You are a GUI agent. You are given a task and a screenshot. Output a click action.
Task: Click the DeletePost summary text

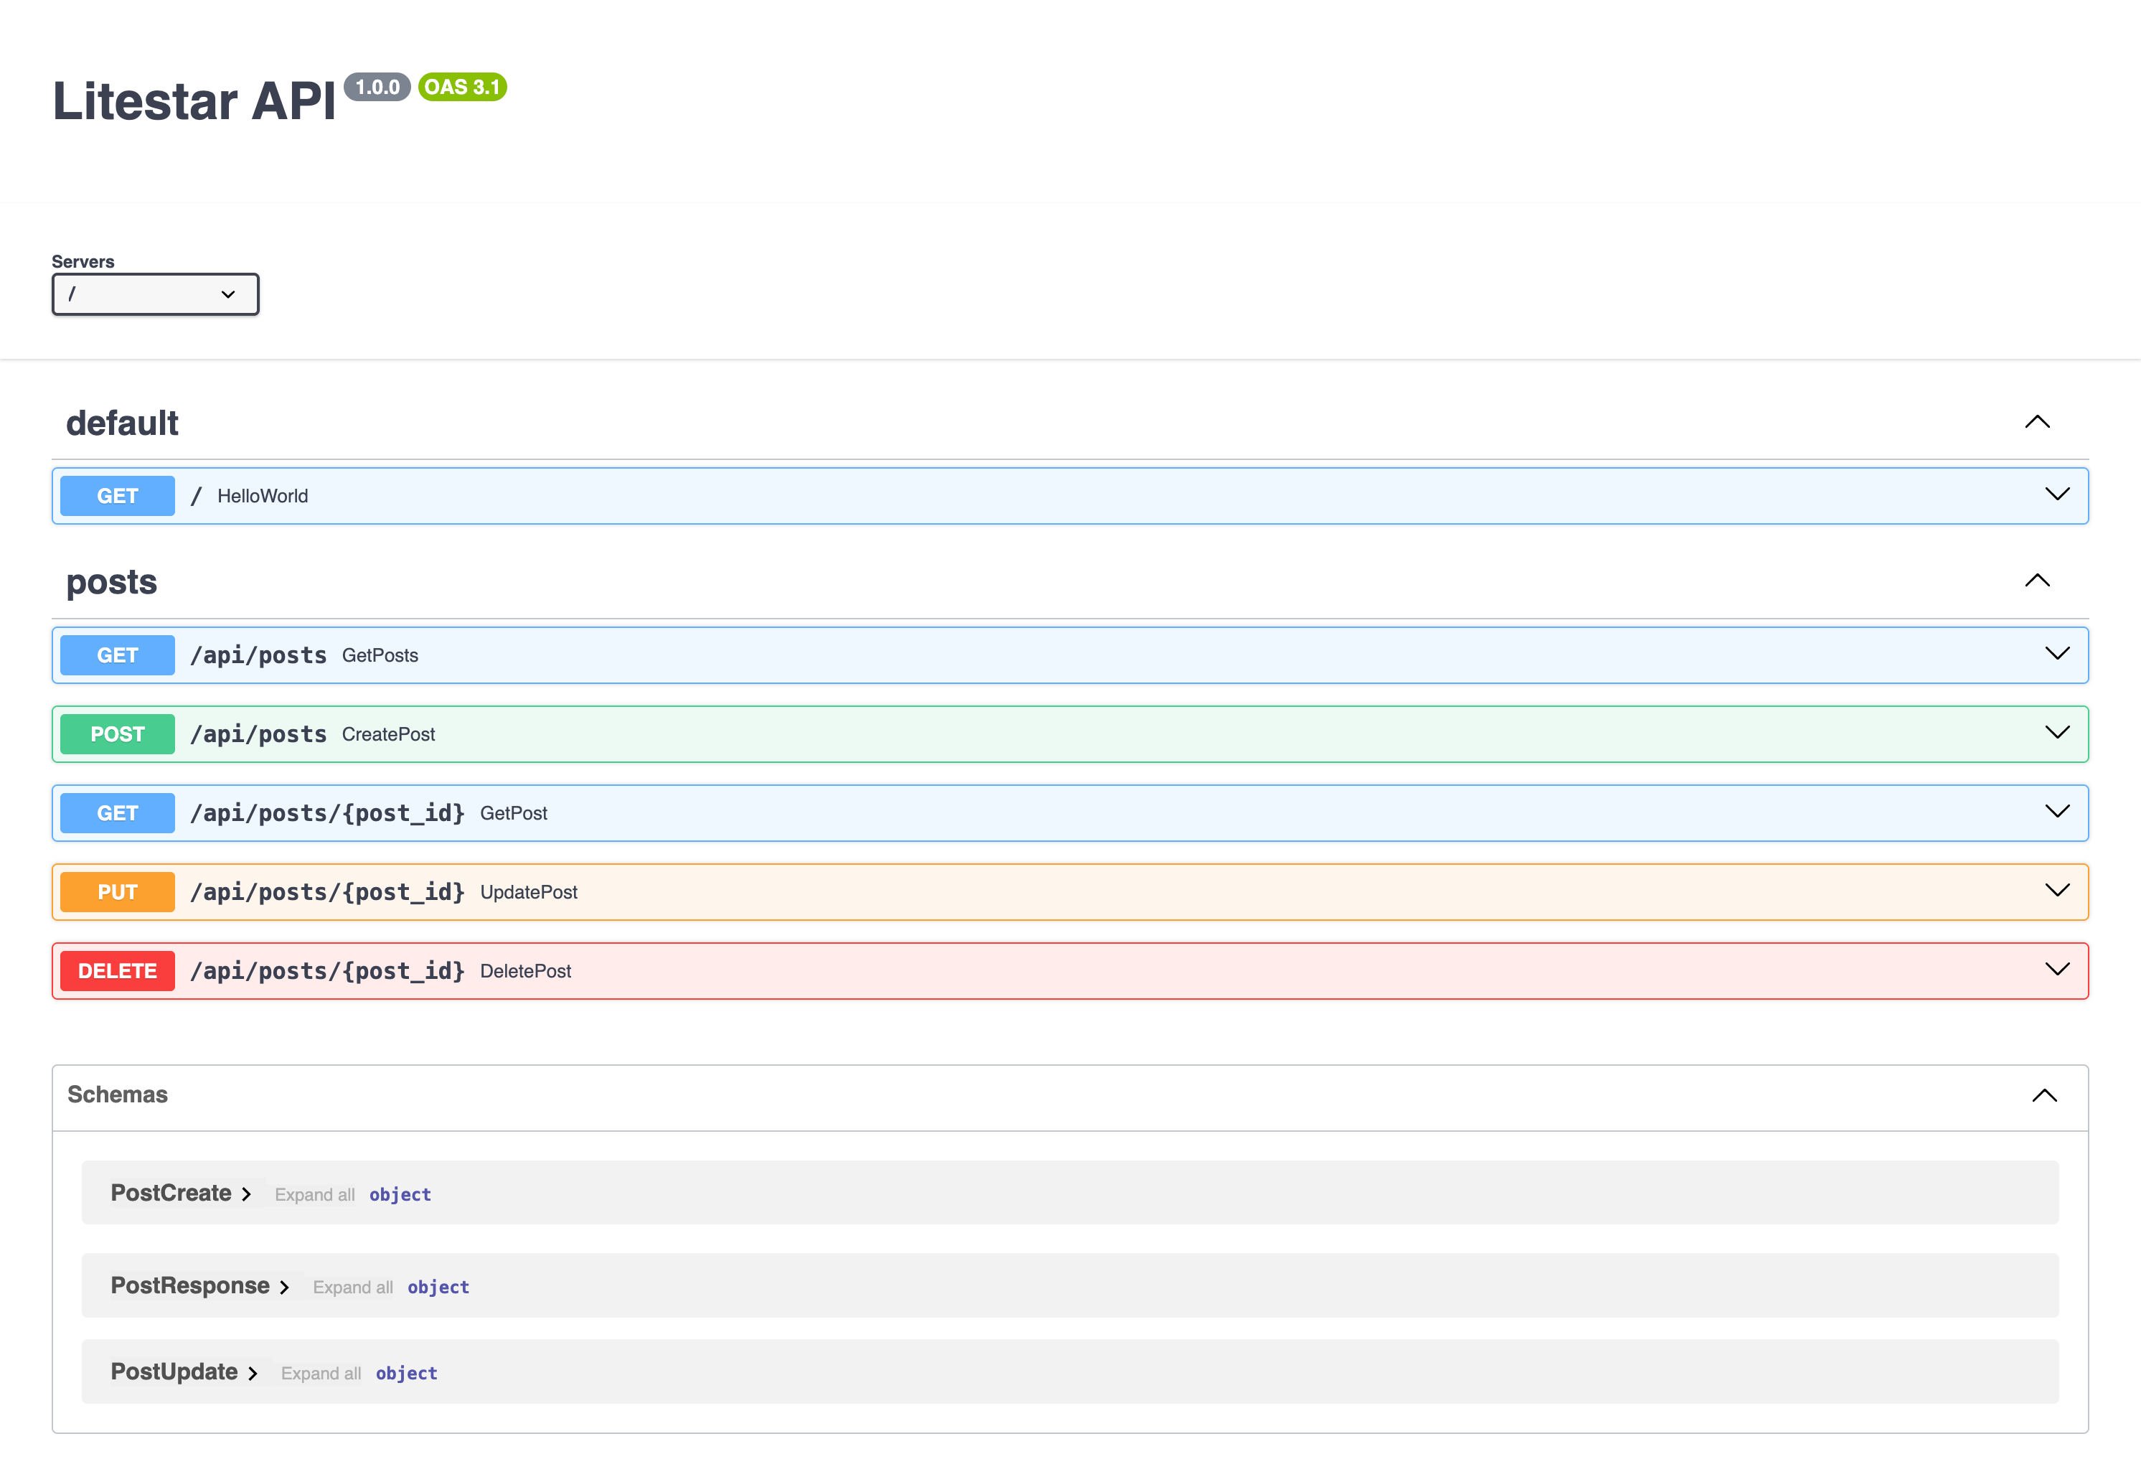tap(525, 971)
